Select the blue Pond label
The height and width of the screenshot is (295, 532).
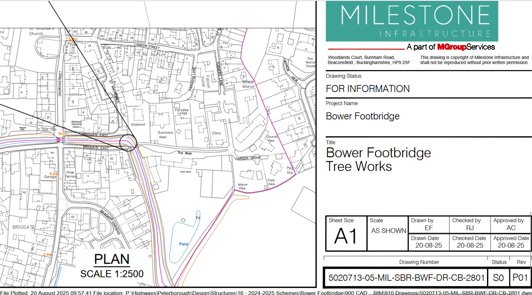point(183,244)
